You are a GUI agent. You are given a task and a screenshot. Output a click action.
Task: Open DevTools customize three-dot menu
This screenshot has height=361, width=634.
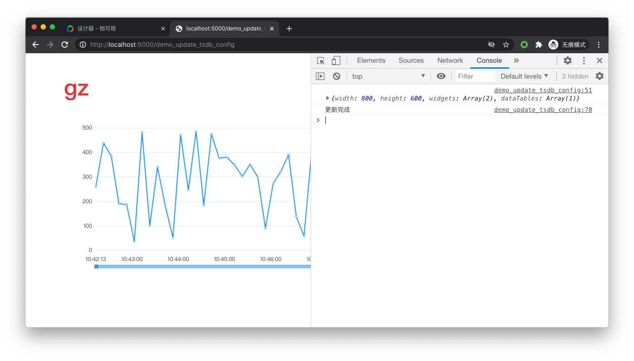pyautogui.click(x=584, y=60)
